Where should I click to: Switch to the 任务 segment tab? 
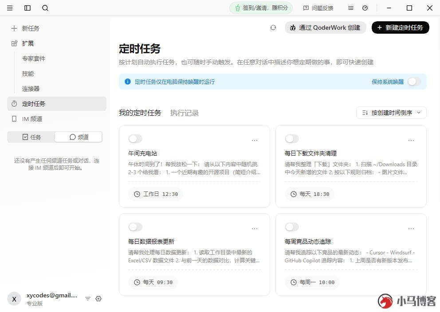31,137
